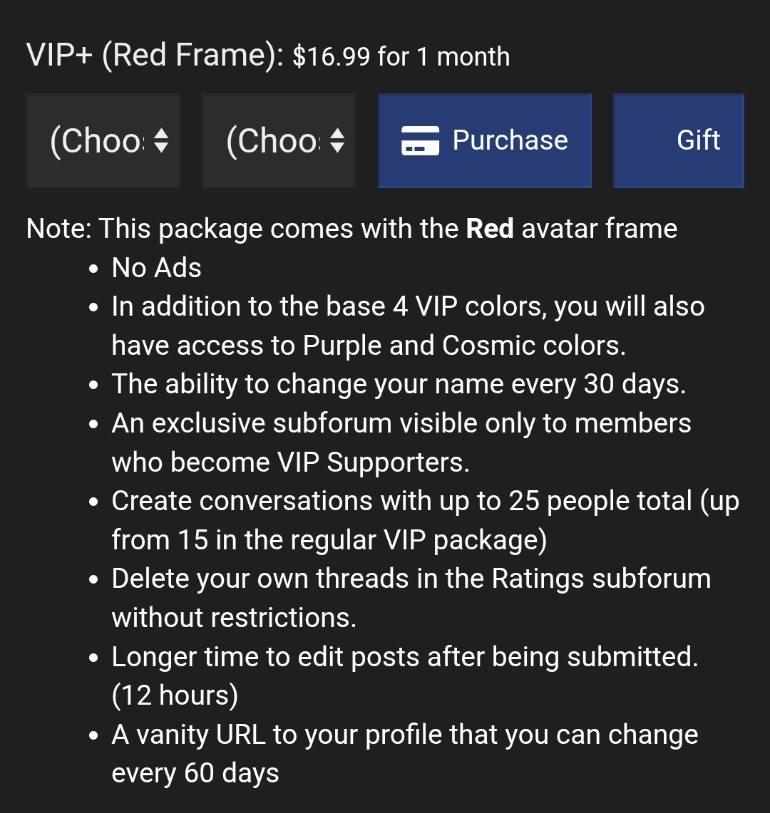Select the No Ads bullet point
Screen dimensions: 770x813
tap(155, 268)
